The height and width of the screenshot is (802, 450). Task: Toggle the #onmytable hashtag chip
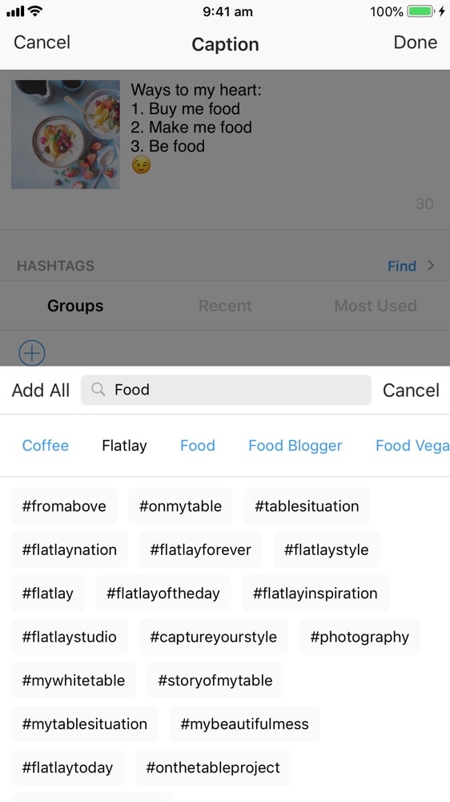180,506
